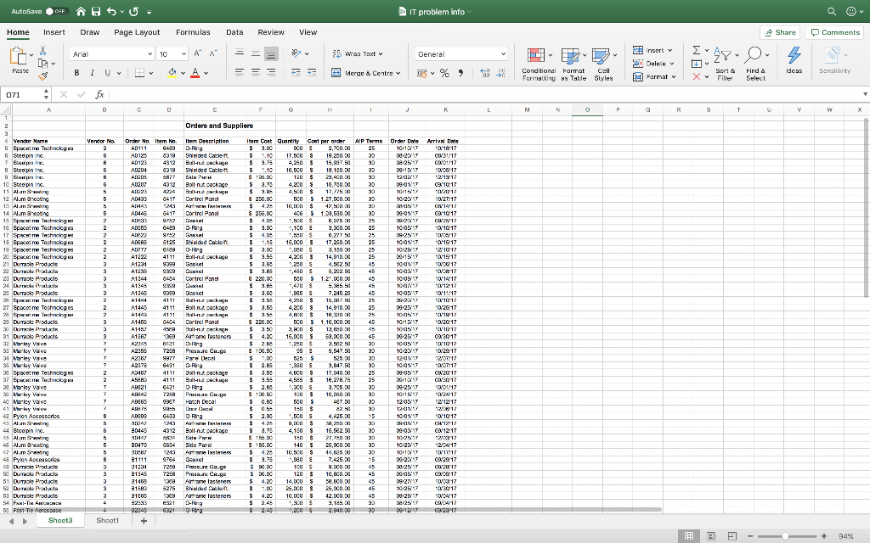Switch to the Formulas ribbon tab
Image resolution: width=870 pixels, height=543 pixels.
(193, 31)
